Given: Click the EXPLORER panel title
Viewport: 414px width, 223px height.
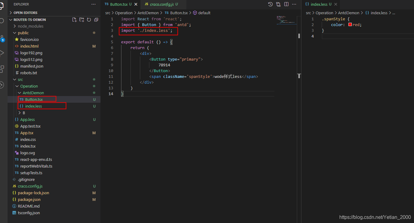Looking at the screenshot, I should pyautogui.click(x=21, y=4).
